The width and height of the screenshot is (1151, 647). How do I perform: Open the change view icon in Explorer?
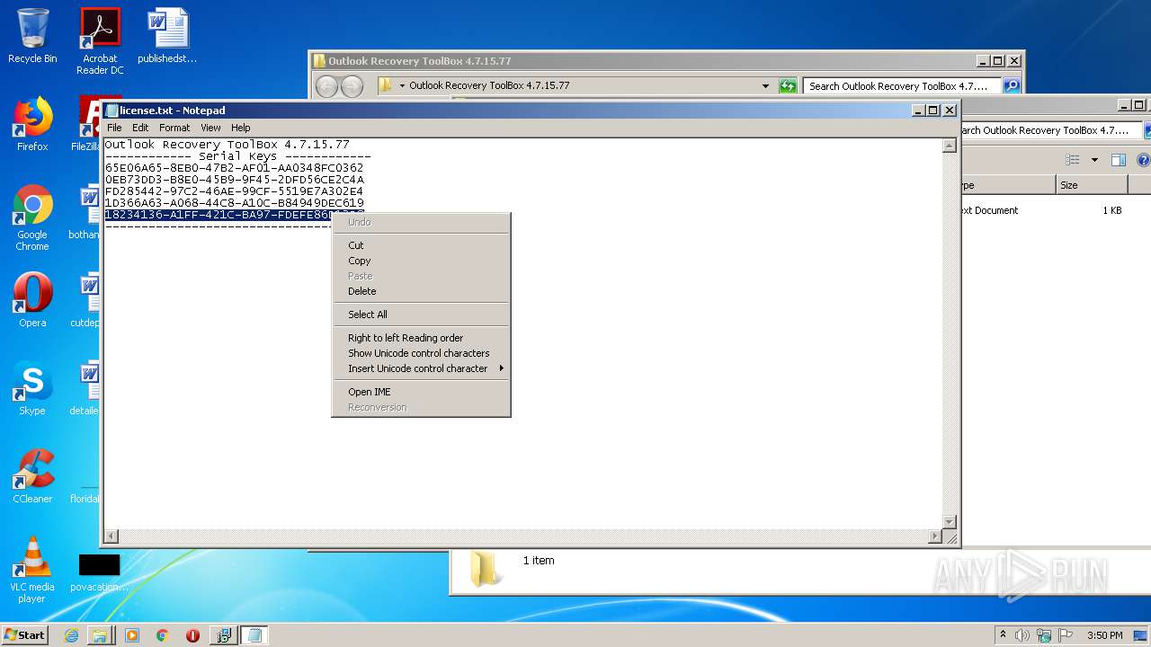click(x=1072, y=160)
